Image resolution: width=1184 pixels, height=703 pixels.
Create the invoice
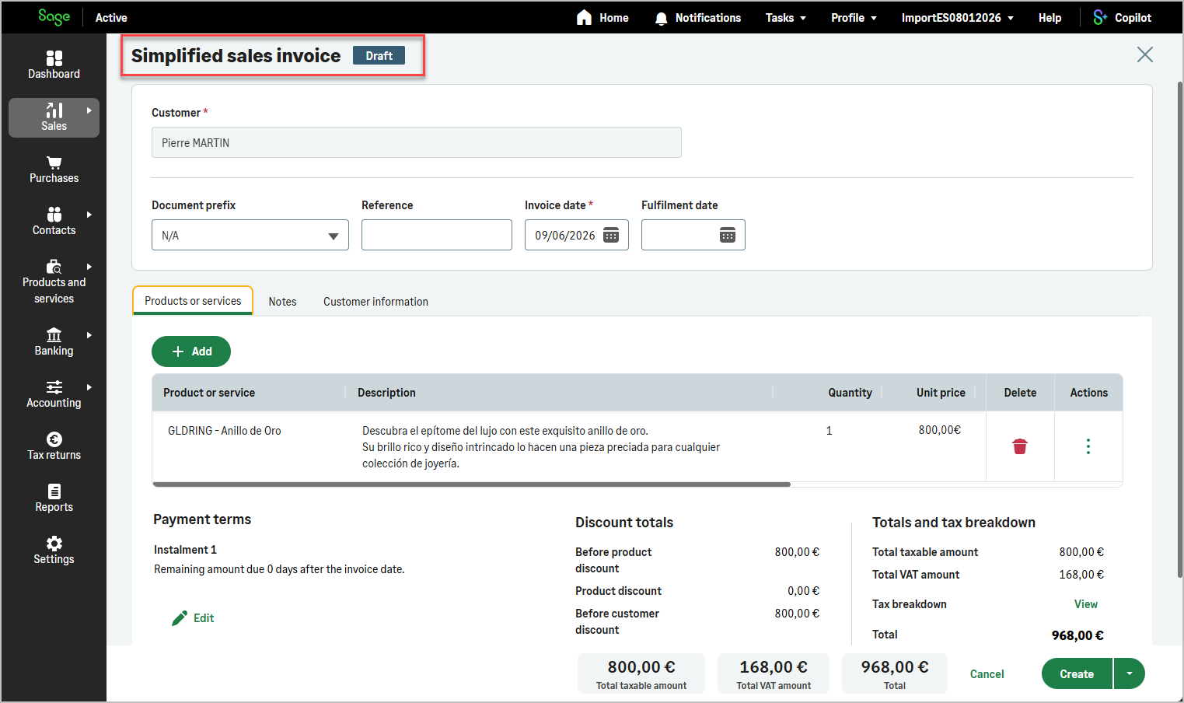pos(1077,673)
